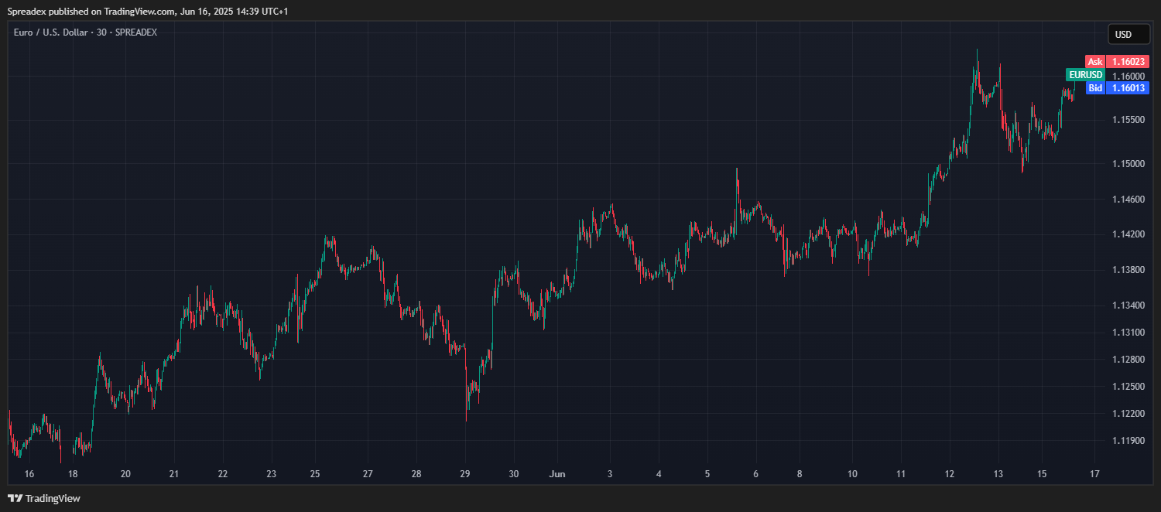
Task: Click the 1.13400 price axis label
Action: click(1128, 305)
